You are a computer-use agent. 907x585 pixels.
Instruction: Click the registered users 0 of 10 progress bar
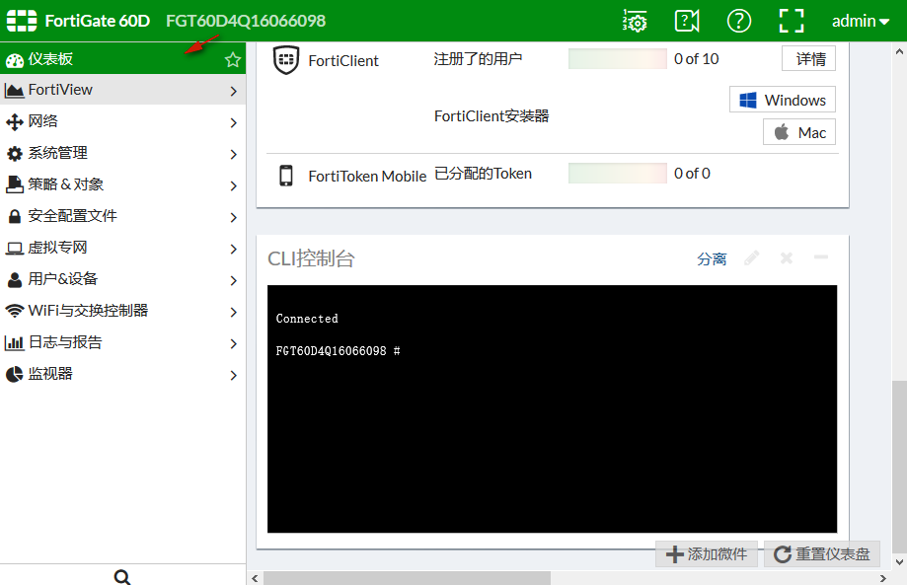point(617,59)
